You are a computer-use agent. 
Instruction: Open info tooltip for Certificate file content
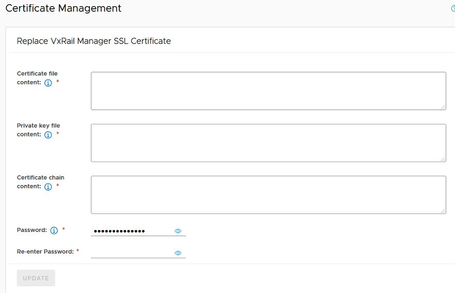tap(48, 83)
